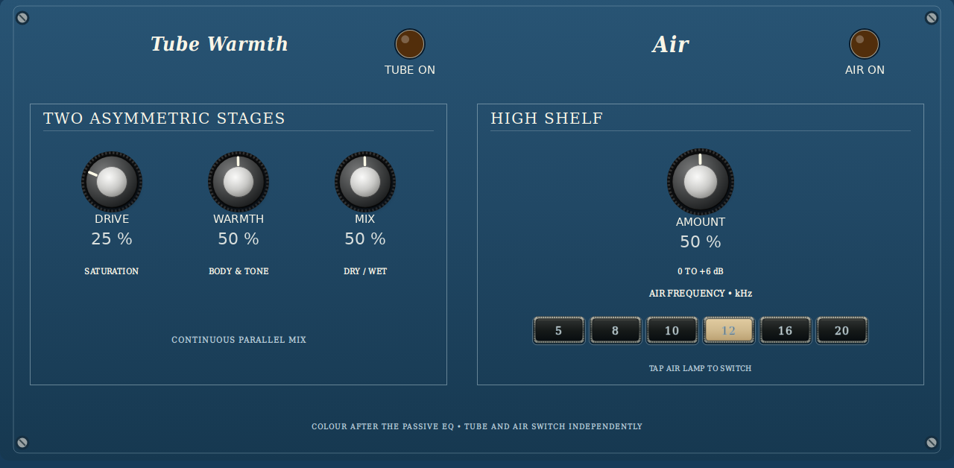Select the 5 kHz air frequency
Viewport: 954px width, 468px height.
click(x=559, y=331)
